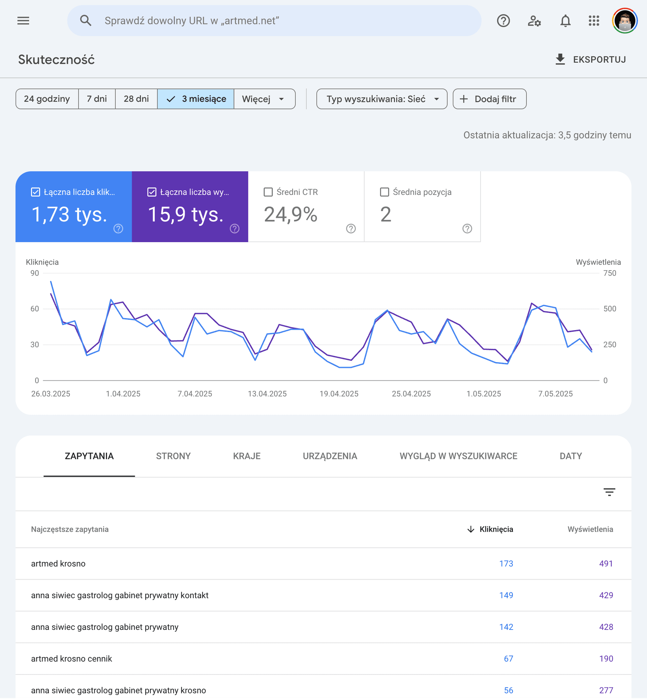The width and height of the screenshot is (647, 699).
Task: Sort table by Kliknięcia column arrow
Action: [470, 529]
